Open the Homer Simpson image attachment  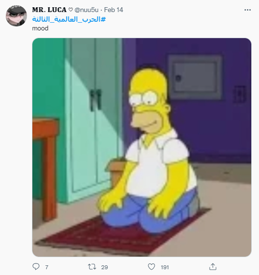(142, 147)
